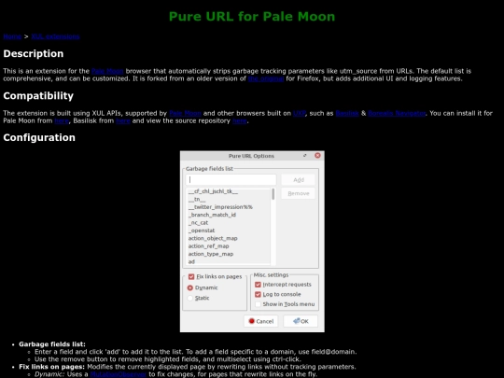Select 'action_type_map' list entry
The image size is (504, 378).
click(229, 254)
